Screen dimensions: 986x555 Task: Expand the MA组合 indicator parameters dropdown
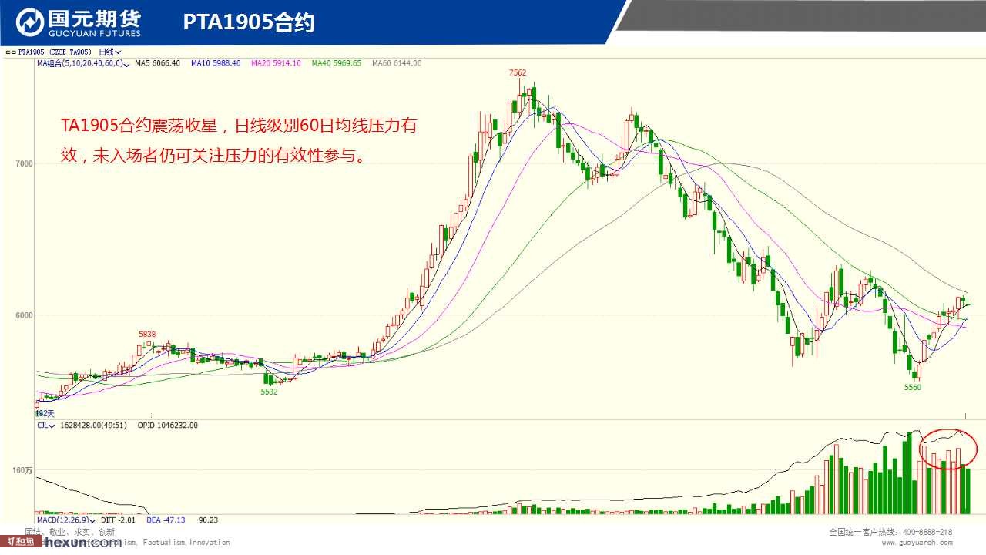click(x=126, y=63)
